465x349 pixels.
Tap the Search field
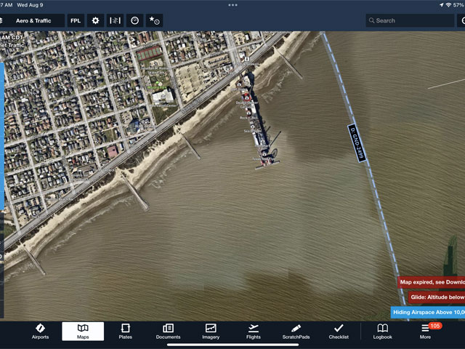point(410,21)
